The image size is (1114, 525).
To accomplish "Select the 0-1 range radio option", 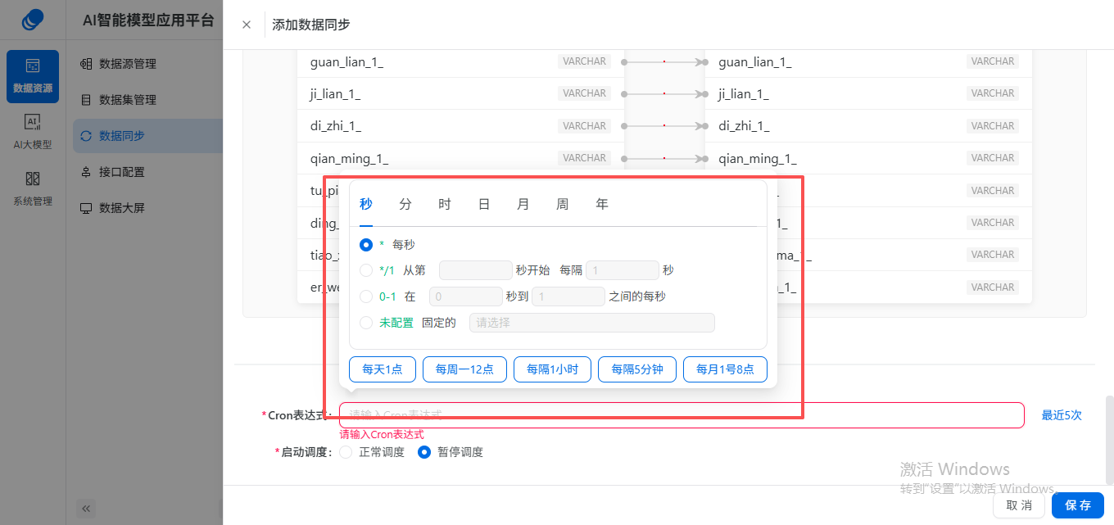I will 366,296.
